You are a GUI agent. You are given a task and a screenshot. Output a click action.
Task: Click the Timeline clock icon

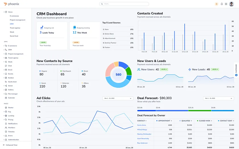(6, 132)
